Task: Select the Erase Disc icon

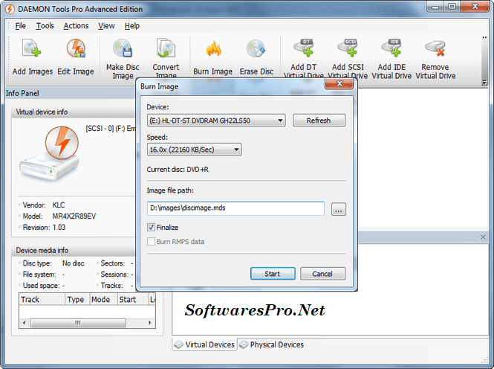Action: pyautogui.click(x=256, y=48)
